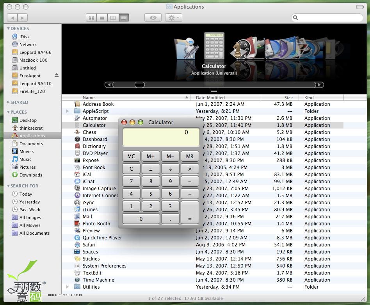Screen dimensions: 370x305
Task: Click digit 7 on the Calculator
Action: pos(131,181)
